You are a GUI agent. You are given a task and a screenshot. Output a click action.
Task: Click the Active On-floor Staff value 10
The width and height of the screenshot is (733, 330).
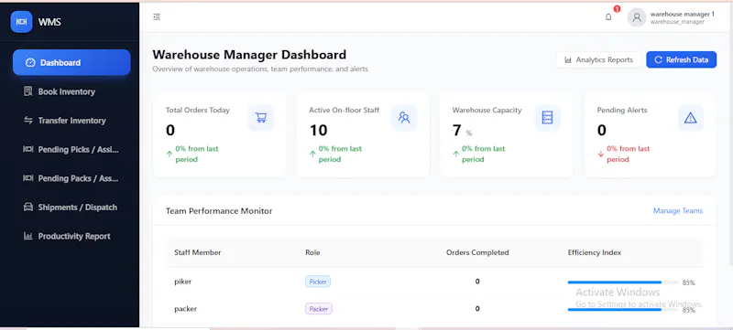[x=318, y=130]
